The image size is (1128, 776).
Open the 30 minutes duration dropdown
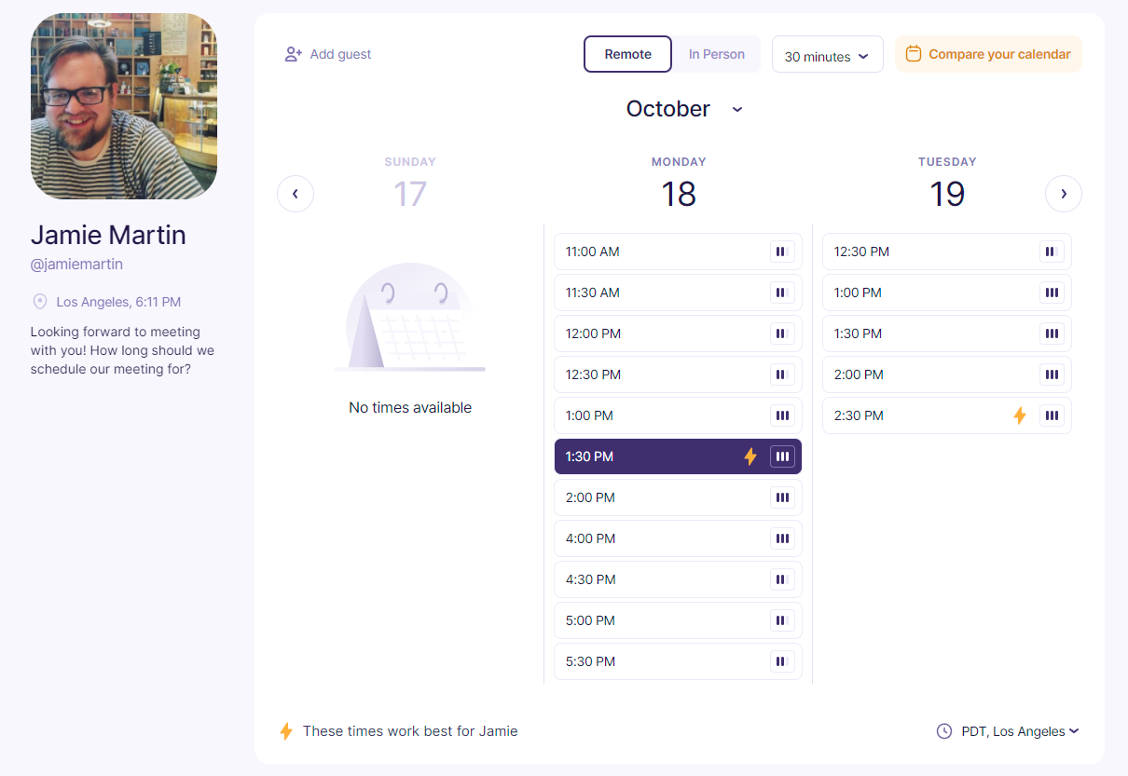[x=827, y=56]
